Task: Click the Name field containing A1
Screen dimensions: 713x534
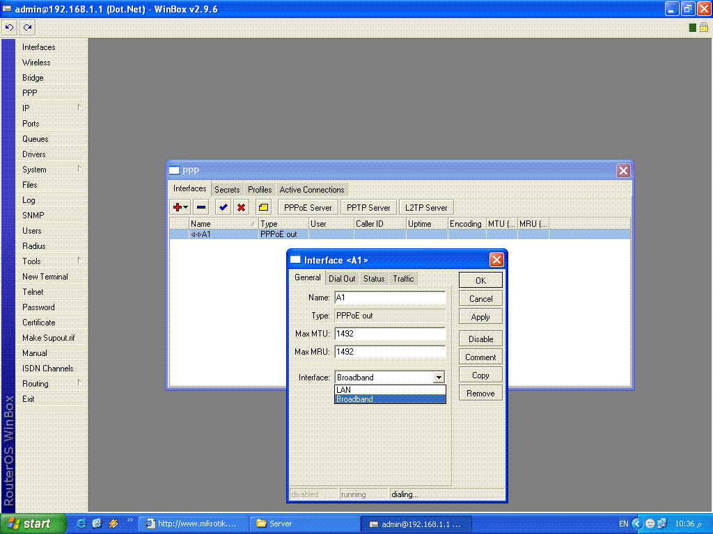Action: tap(390, 298)
